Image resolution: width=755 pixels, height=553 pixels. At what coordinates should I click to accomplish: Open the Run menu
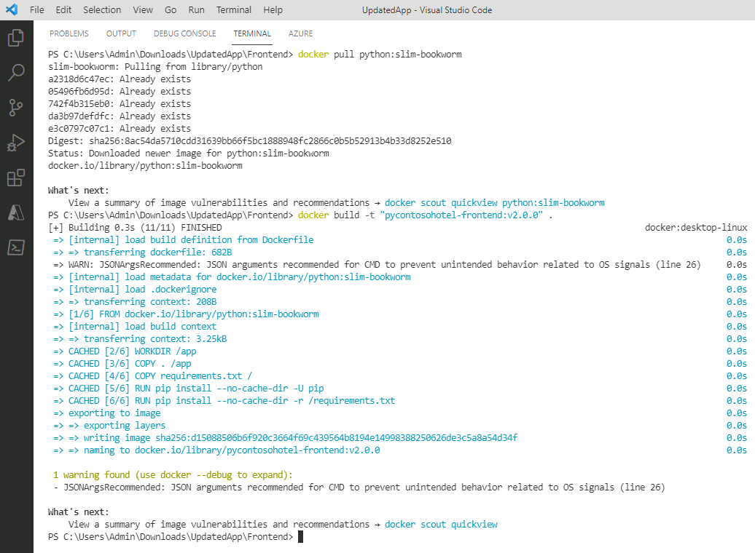tap(197, 9)
